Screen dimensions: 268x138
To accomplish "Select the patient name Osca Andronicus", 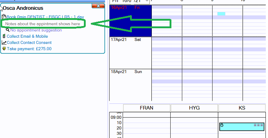I will click(x=23, y=8).
